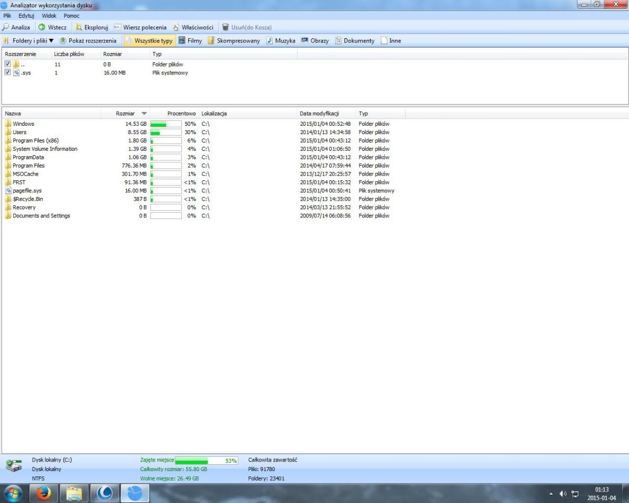Go back using the Wstecz button
Image resolution: width=629 pixels, height=503 pixels.
[x=52, y=27]
